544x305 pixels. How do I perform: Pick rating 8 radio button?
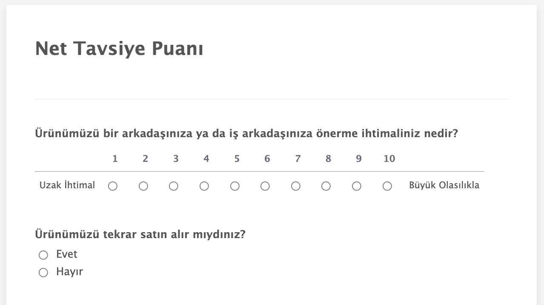click(x=326, y=186)
